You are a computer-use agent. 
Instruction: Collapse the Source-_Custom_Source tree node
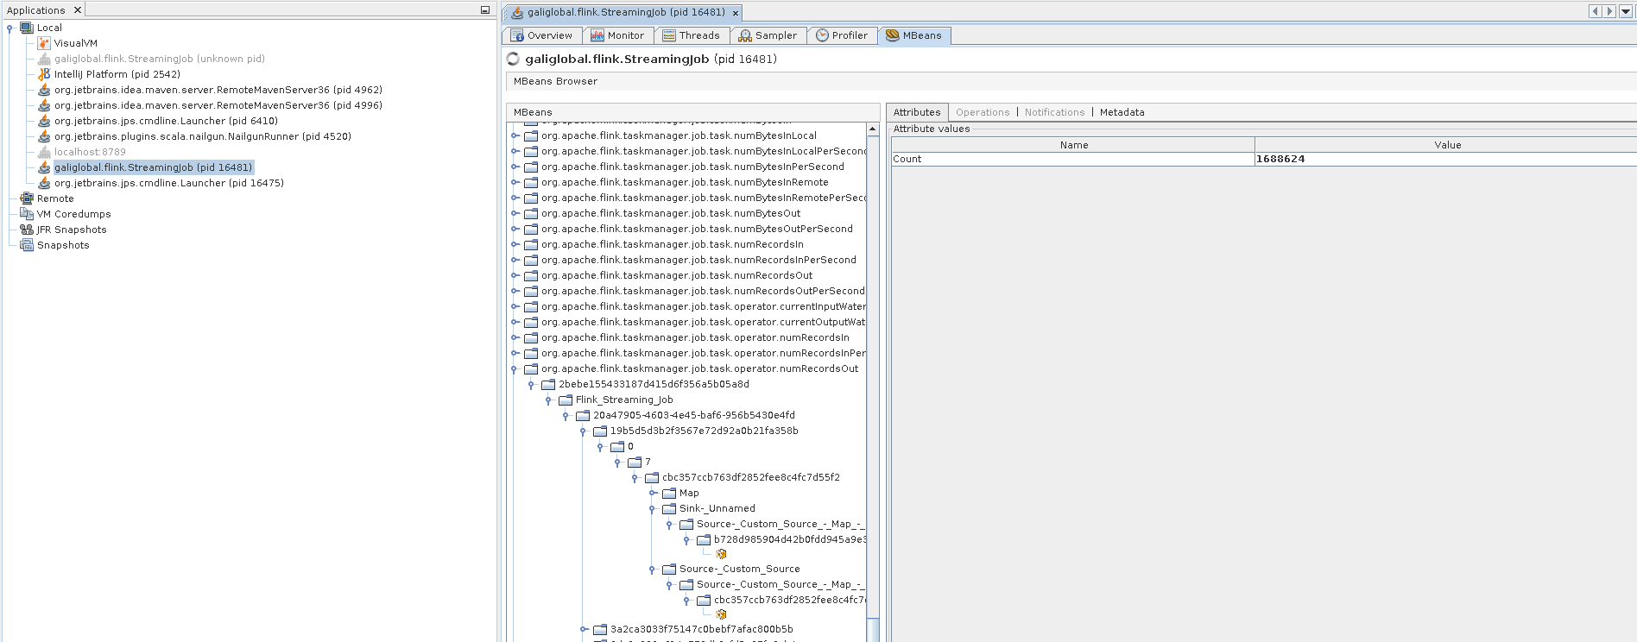[653, 570]
